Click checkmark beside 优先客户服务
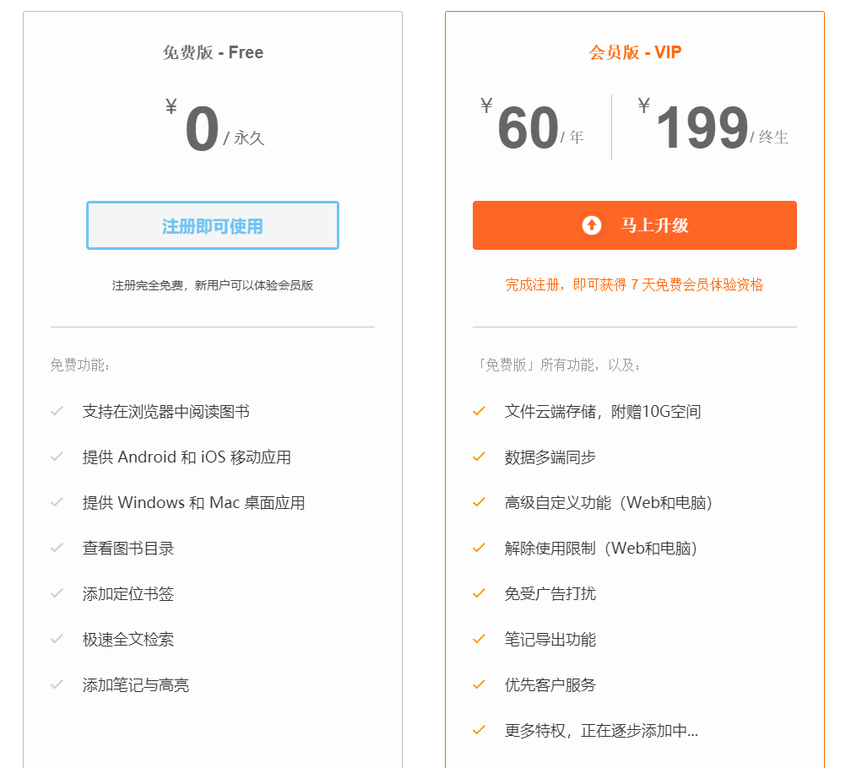 (x=480, y=684)
